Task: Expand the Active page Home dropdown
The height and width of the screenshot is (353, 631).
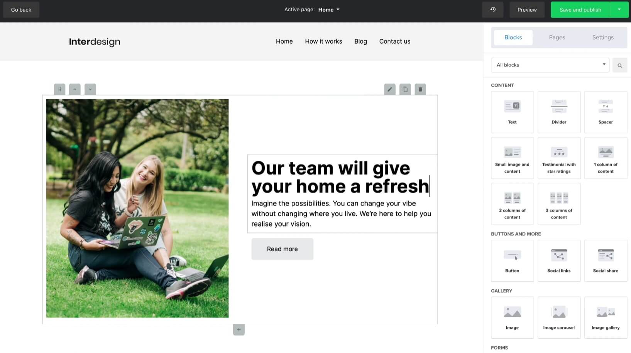Action: pos(329,10)
